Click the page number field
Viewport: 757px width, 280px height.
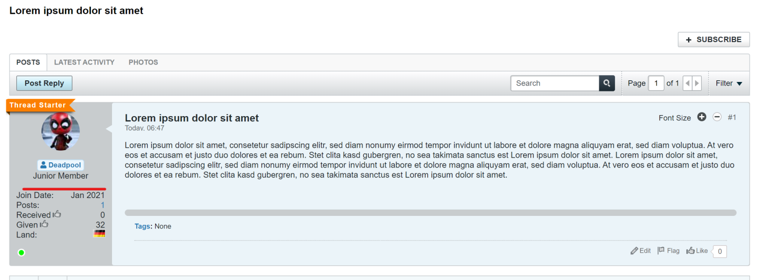pos(656,83)
